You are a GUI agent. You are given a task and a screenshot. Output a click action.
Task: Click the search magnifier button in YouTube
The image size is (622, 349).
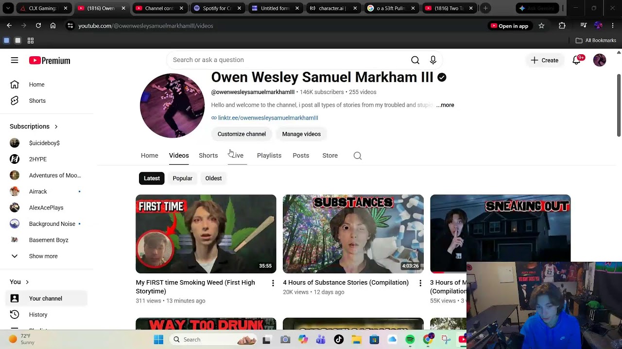tap(415, 60)
